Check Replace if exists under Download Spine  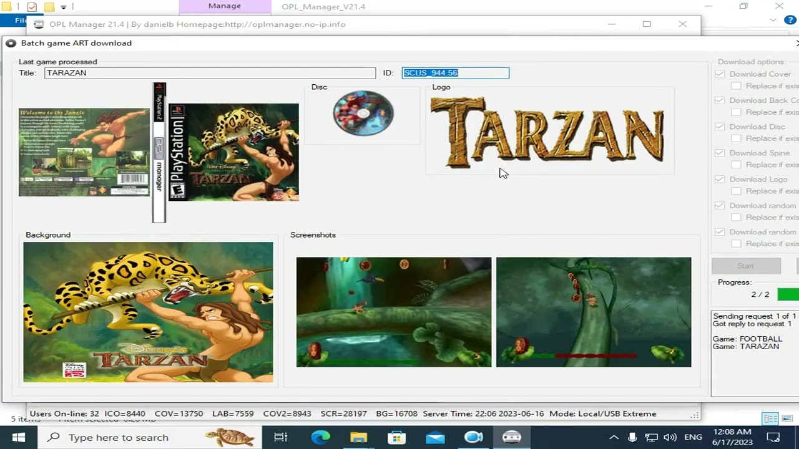736,165
